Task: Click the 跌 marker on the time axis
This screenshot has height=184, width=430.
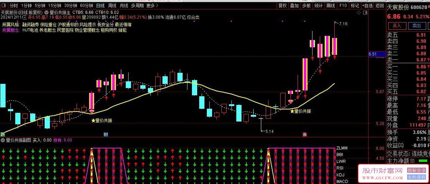Action: click(x=3, y=135)
